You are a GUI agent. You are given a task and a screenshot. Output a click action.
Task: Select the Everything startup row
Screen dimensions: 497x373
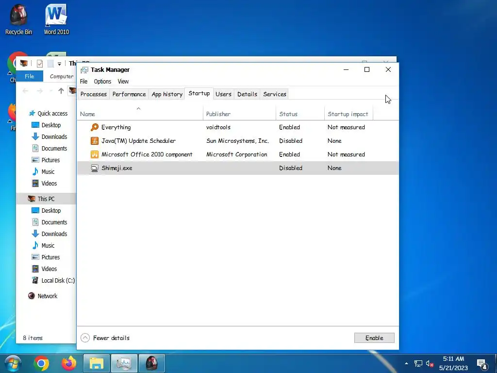(x=238, y=127)
